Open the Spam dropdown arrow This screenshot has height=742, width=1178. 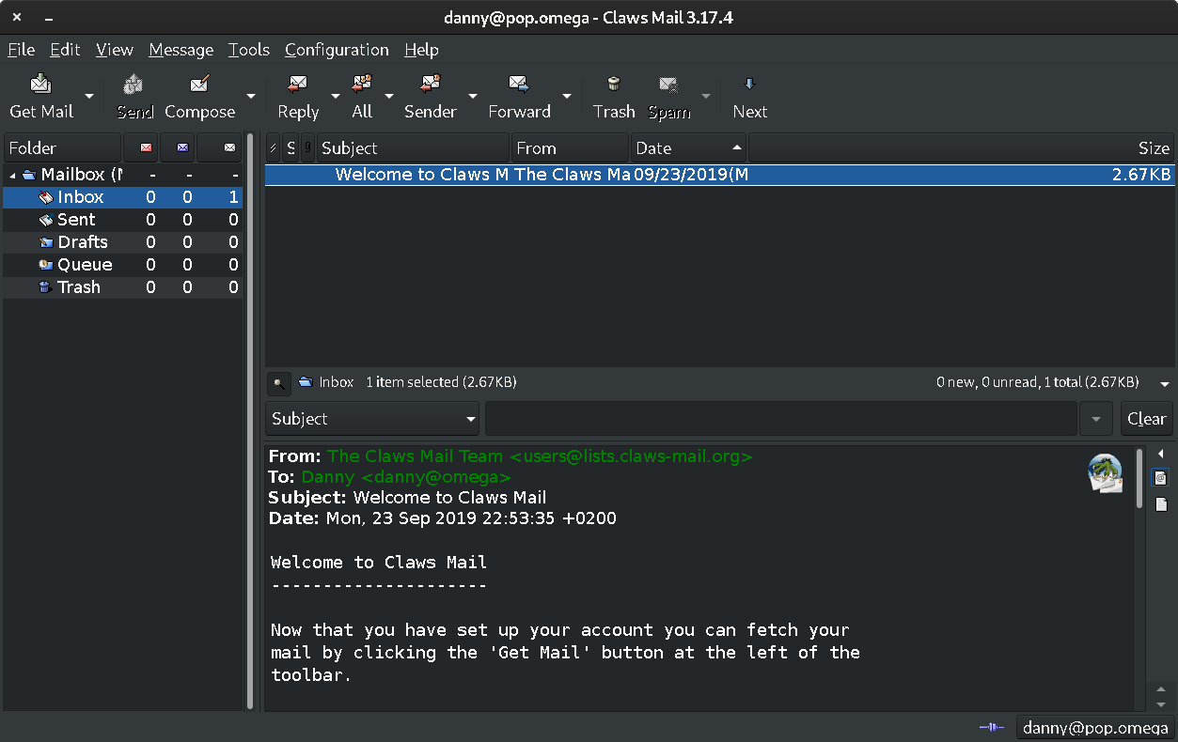[706, 96]
